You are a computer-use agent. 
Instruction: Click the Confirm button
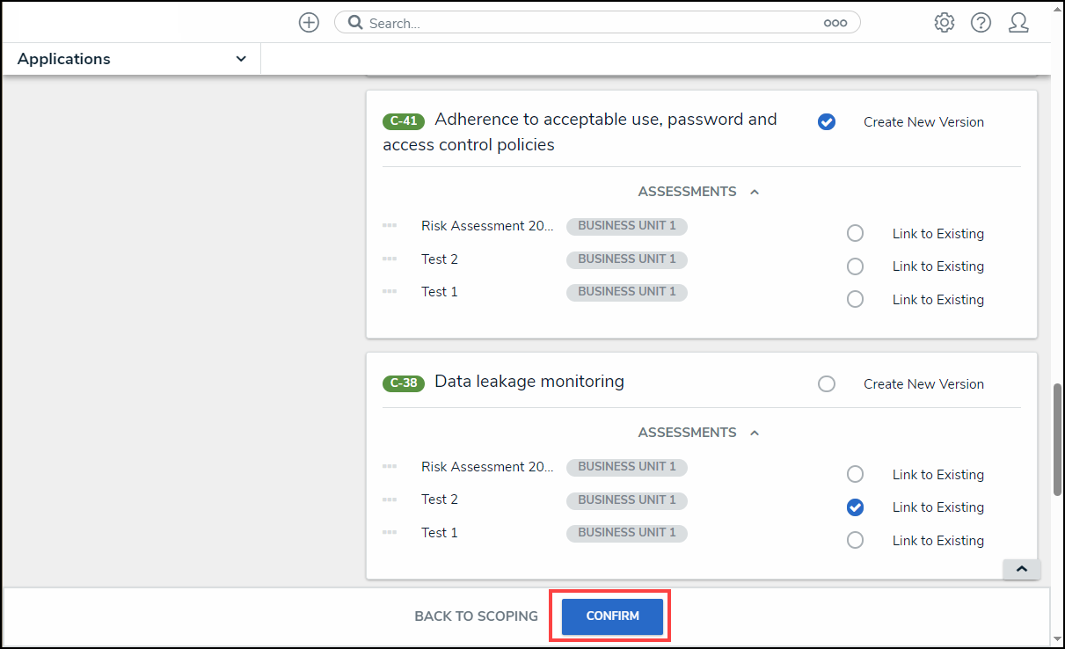point(612,616)
